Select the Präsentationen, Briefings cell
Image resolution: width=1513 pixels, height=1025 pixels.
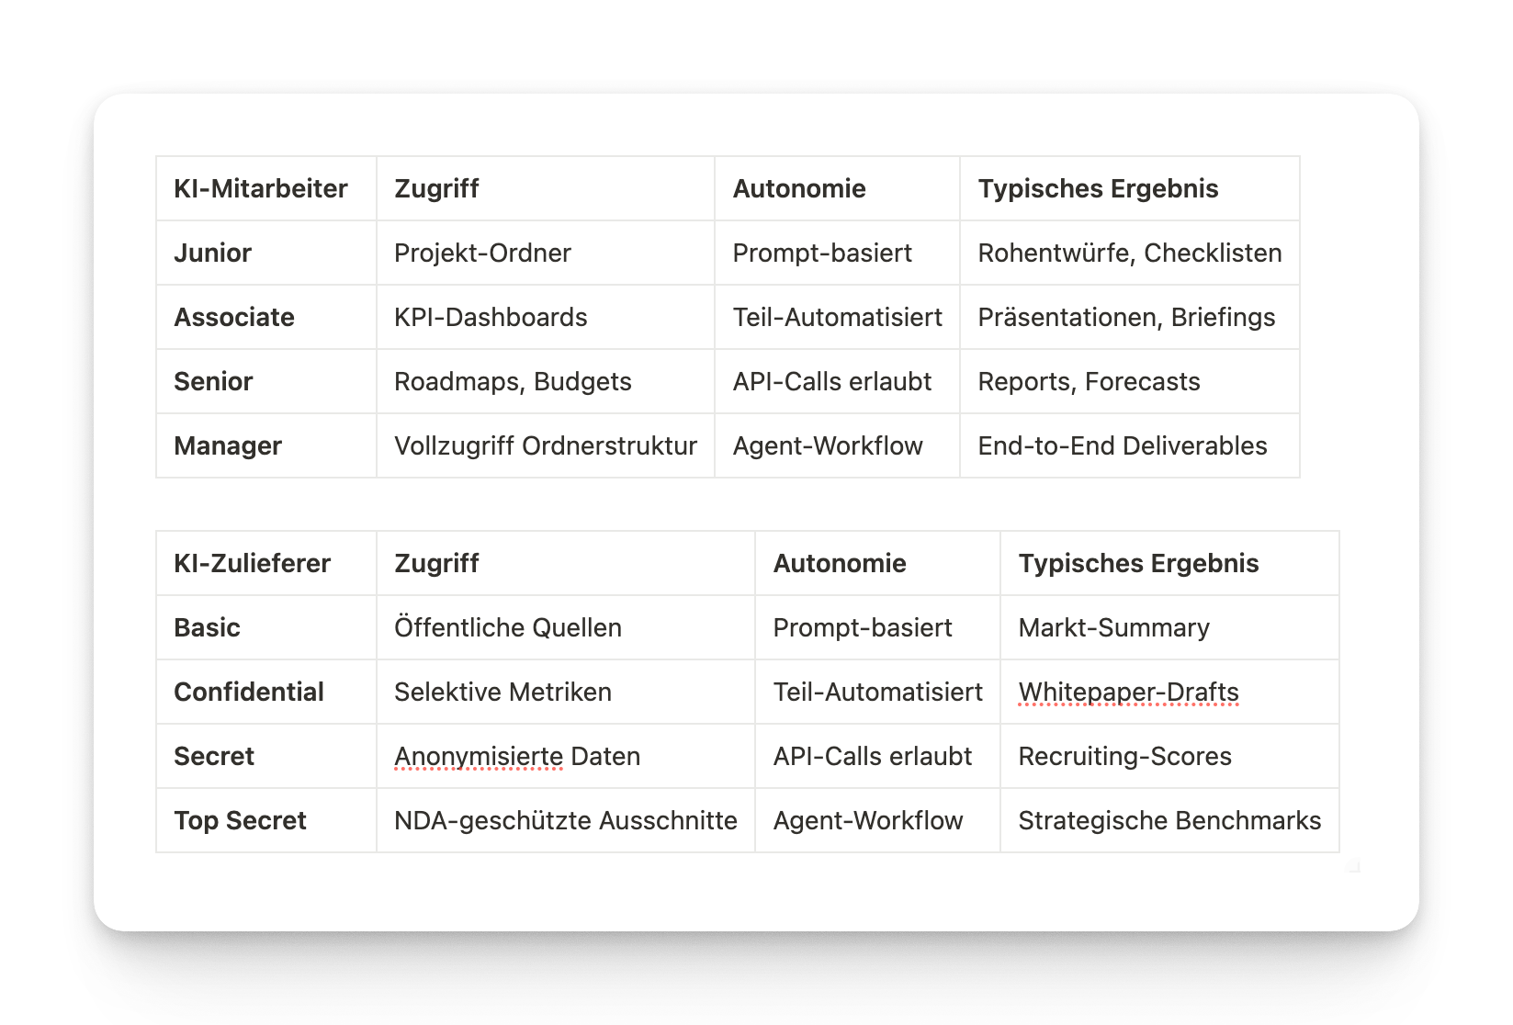click(x=1130, y=317)
